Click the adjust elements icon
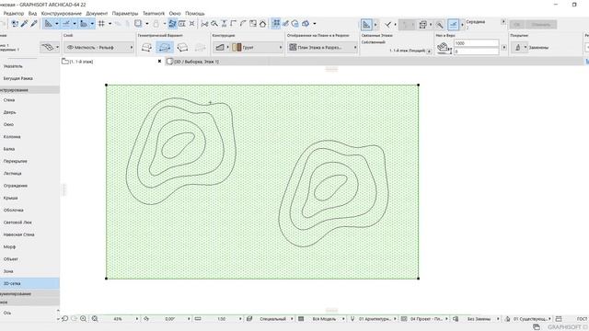This screenshot has height=331, width=589. click(x=224, y=24)
